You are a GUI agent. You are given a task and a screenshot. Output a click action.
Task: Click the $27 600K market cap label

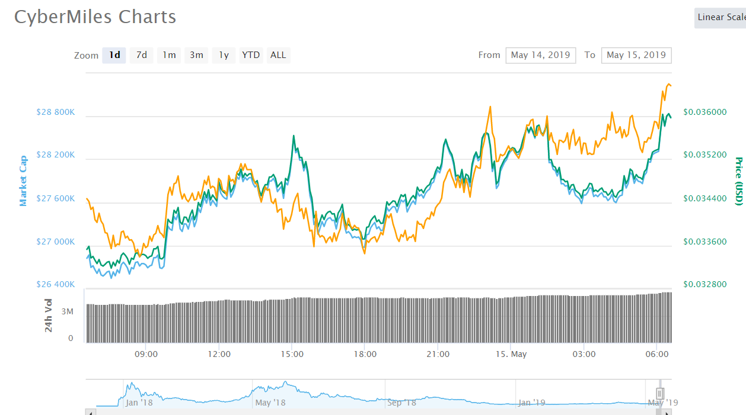pyautogui.click(x=55, y=199)
